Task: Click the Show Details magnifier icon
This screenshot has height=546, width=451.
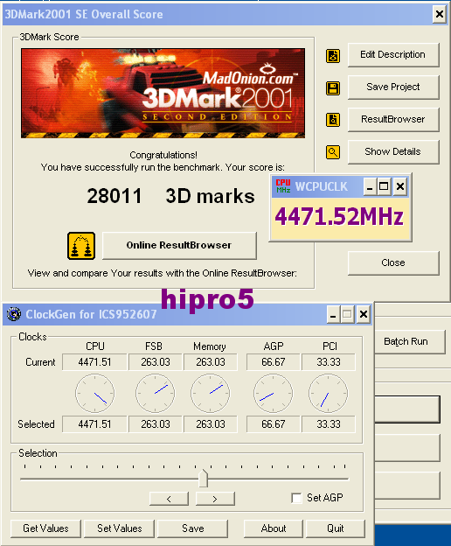Action: click(x=333, y=152)
